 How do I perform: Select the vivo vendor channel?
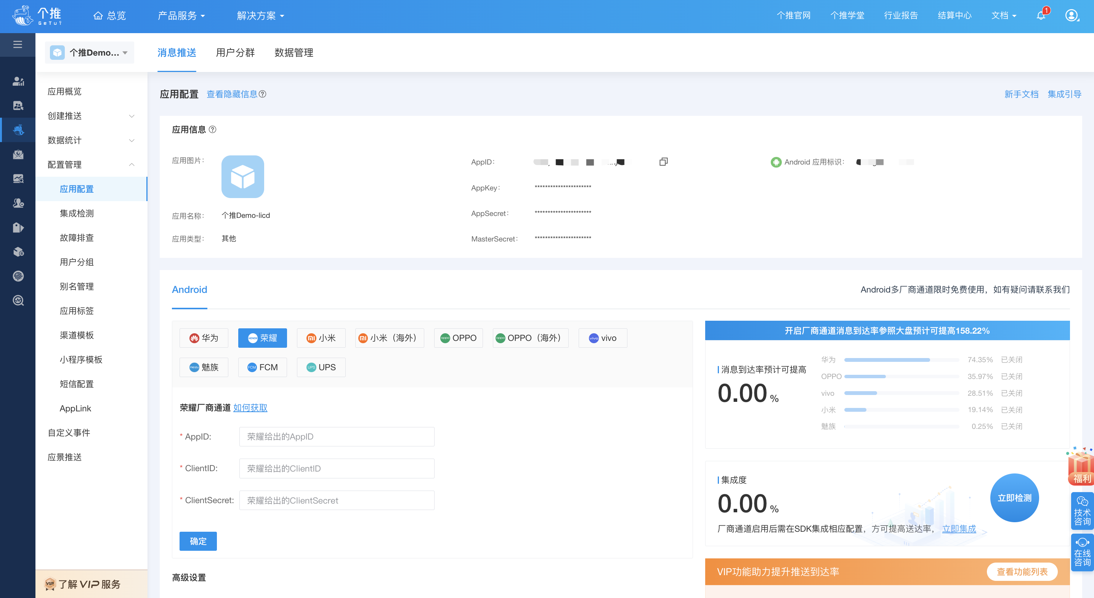pyautogui.click(x=603, y=338)
